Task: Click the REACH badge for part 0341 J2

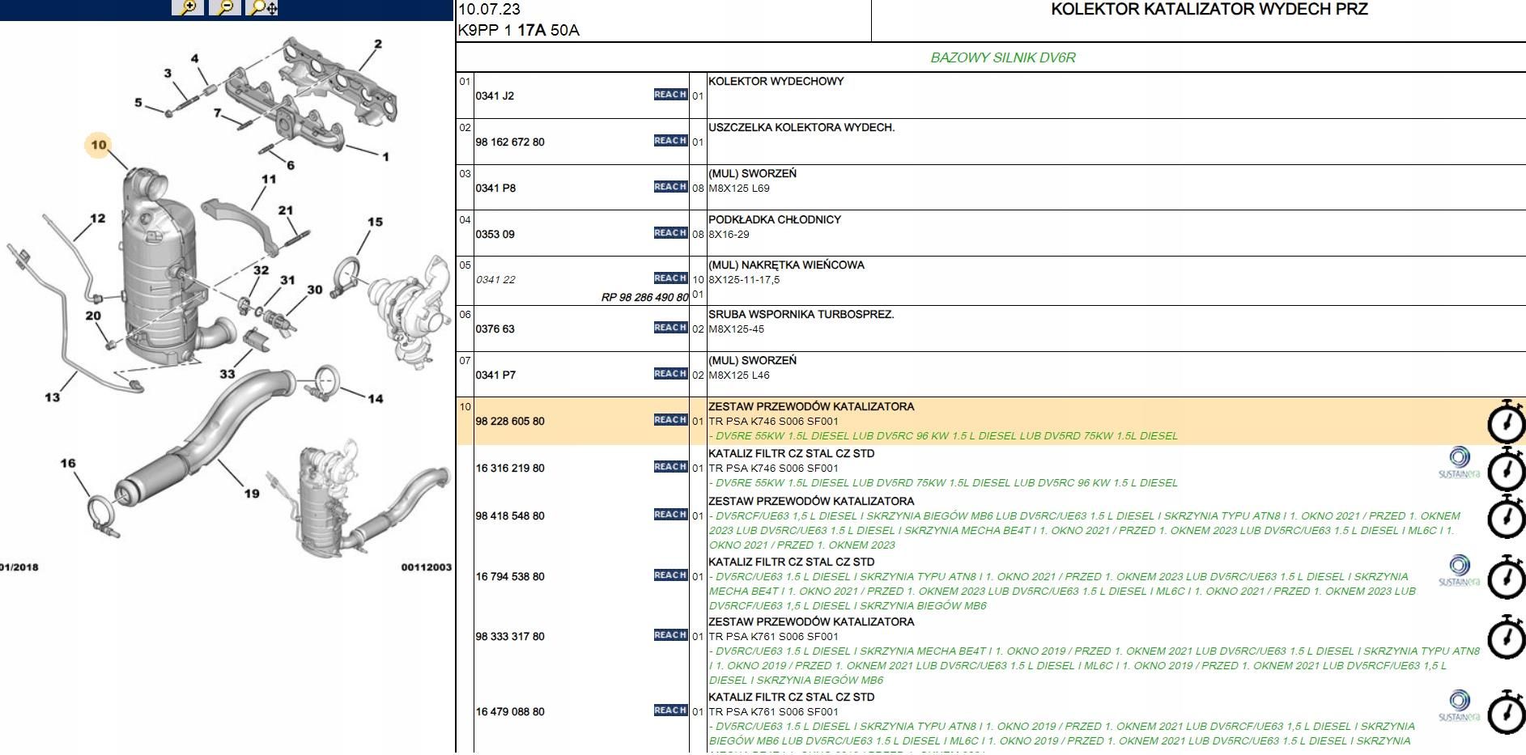Action: pos(670,95)
